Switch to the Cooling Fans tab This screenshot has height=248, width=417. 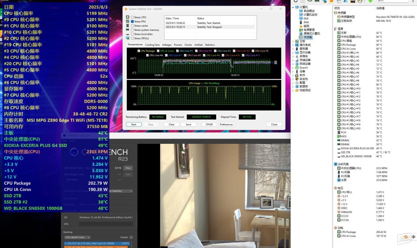click(152, 45)
